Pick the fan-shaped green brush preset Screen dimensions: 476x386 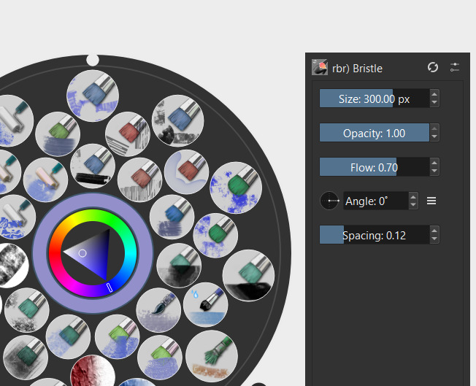pyautogui.click(x=211, y=355)
